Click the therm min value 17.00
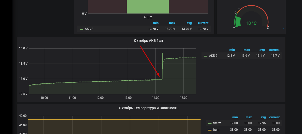The image size is (302, 134). [234, 123]
